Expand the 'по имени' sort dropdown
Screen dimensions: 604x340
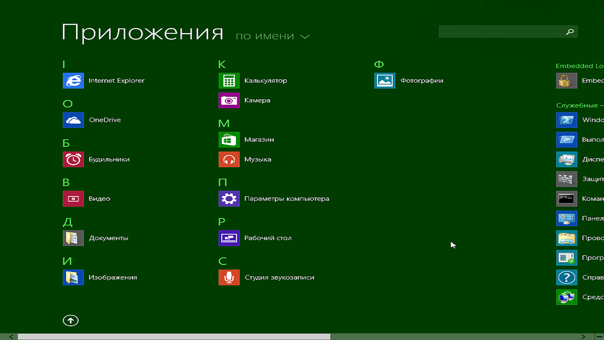(x=272, y=36)
